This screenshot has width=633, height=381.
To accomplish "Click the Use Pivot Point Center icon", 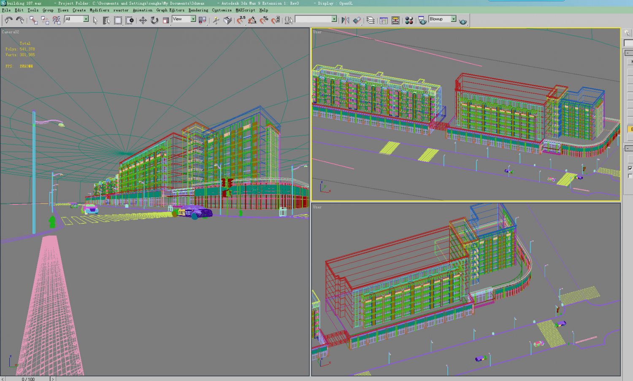I will (203, 20).
